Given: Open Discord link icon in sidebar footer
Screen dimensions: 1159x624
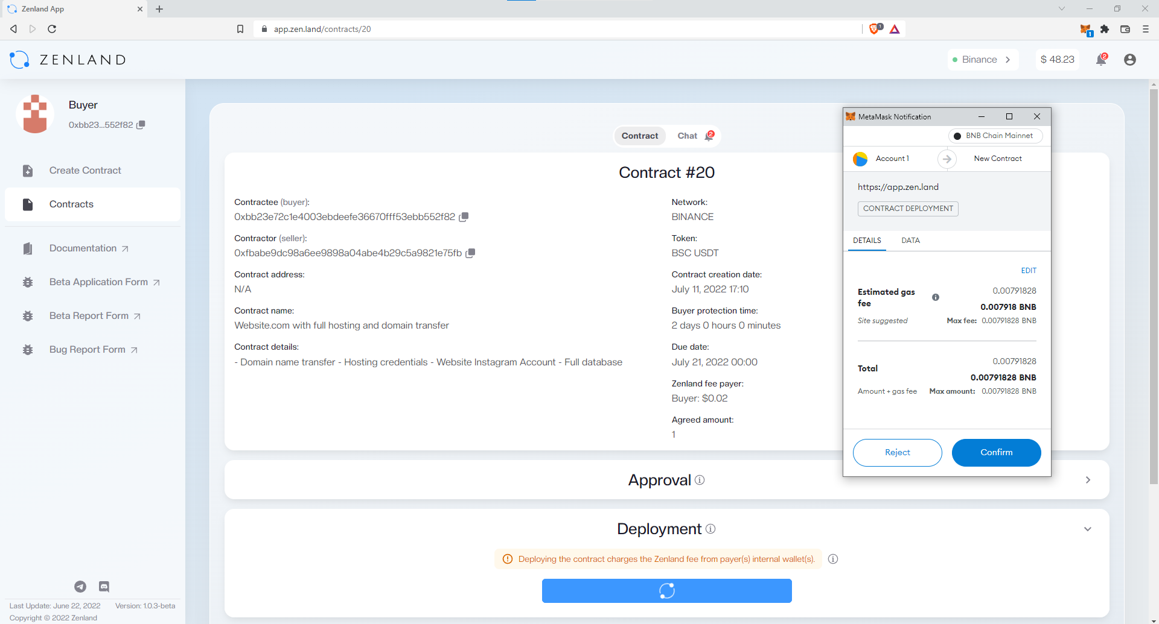Looking at the screenshot, I should [104, 587].
